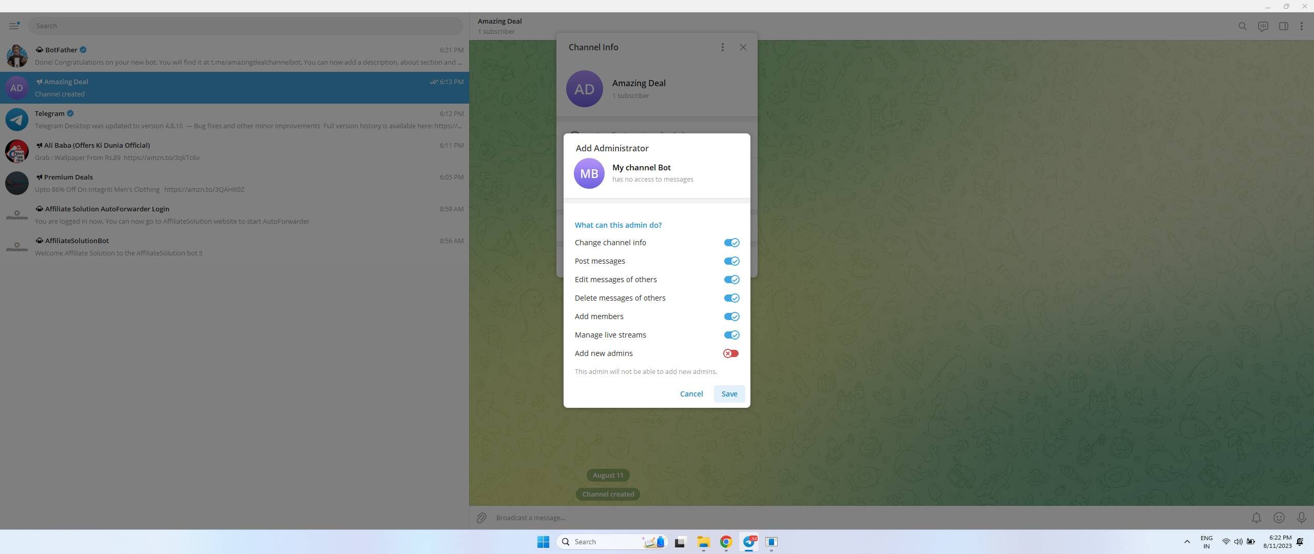Toggle the right sidebar panel icon
The width and height of the screenshot is (1314, 554).
[1283, 26]
